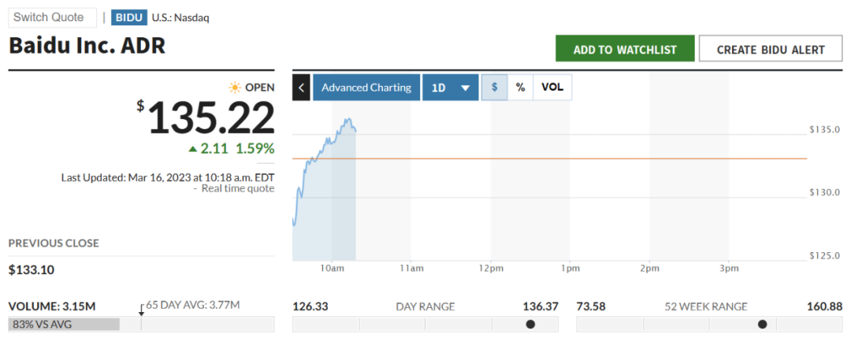Click the sun market-open status icon
Screen dimensions: 851x342
click(x=235, y=87)
